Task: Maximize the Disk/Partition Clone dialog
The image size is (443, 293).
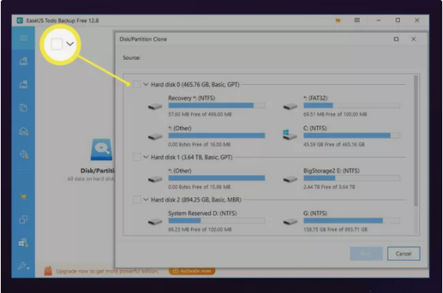Action: tap(396, 39)
